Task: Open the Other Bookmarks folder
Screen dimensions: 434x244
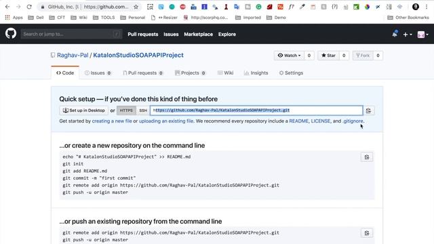Action: click(408, 18)
